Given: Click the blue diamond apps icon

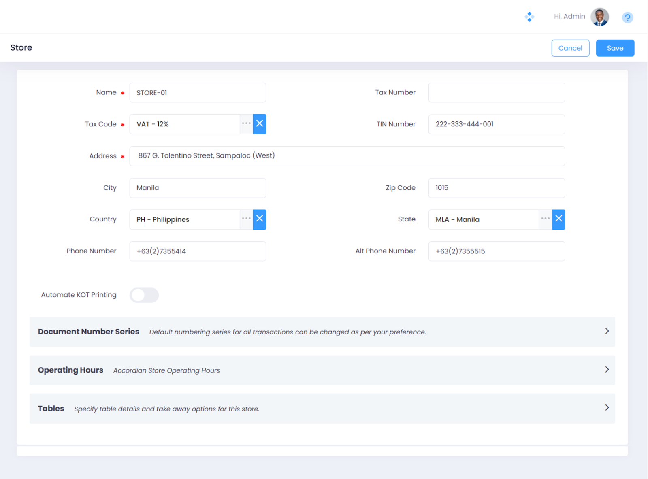Looking at the screenshot, I should click(529, 17).
